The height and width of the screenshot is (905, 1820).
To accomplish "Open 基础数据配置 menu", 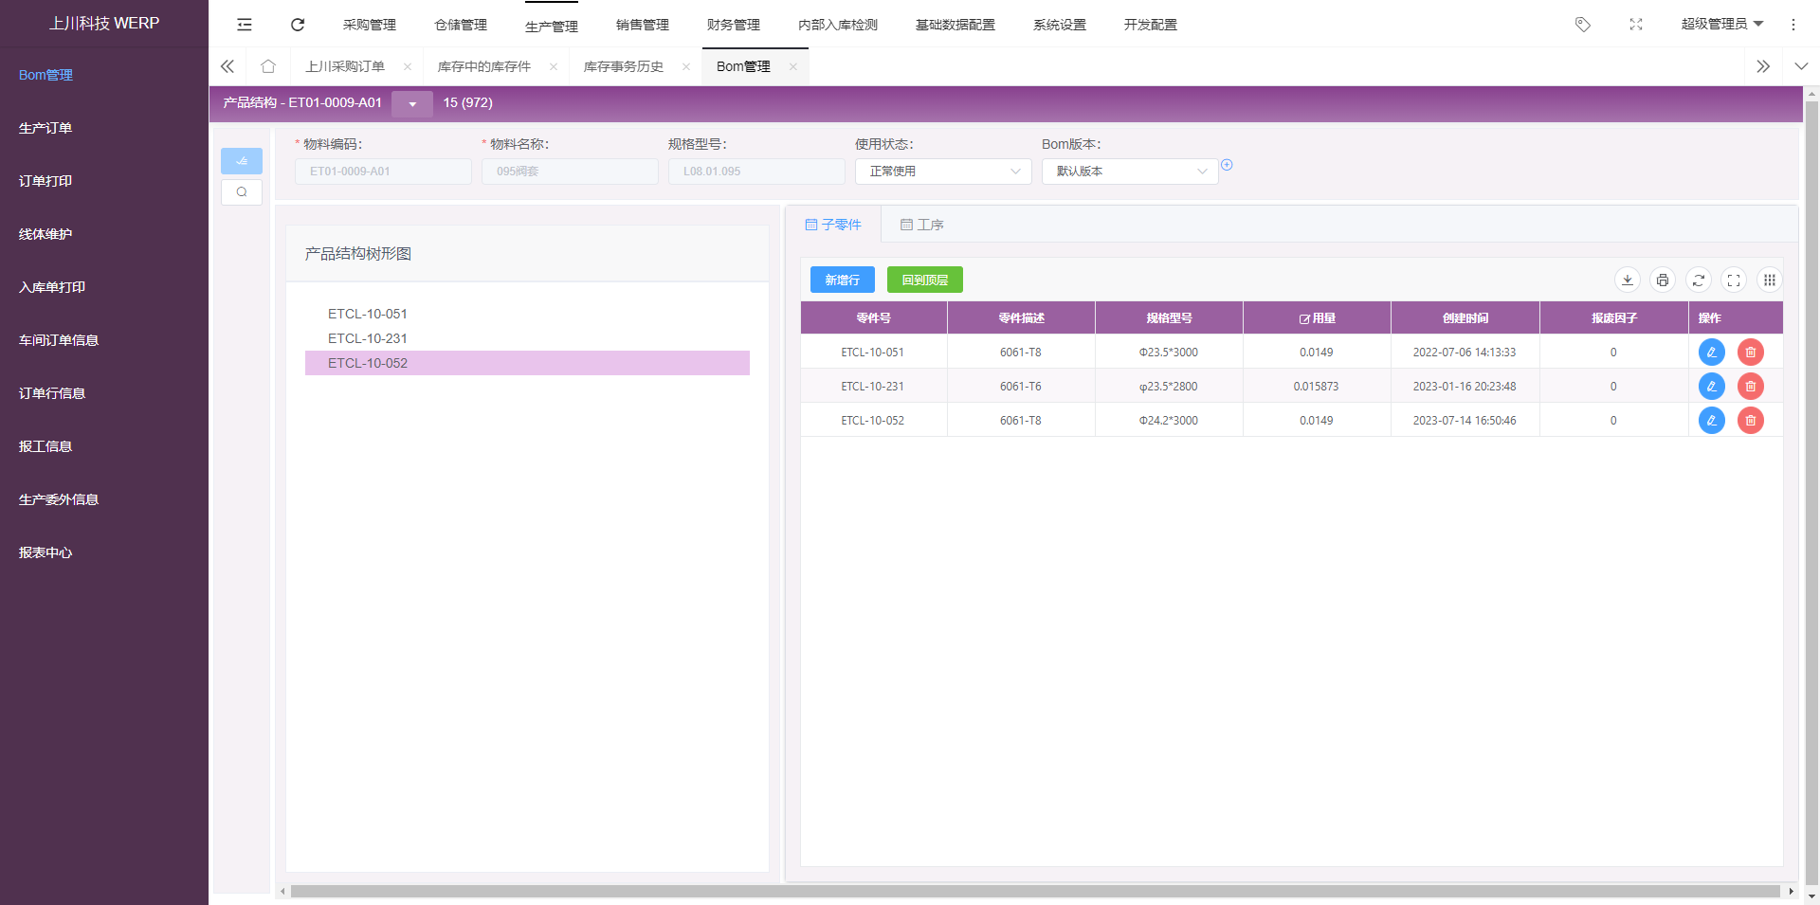I will 955,25.
